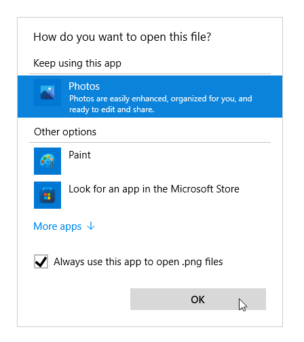This screenshot has width=304, height=342.
Task: Click the 'Always use this app' label text
Action: [138, 262]
